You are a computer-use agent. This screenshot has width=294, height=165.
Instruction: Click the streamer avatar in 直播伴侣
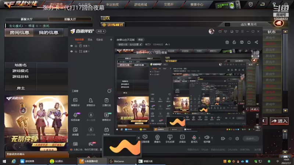tap(211, 32)
